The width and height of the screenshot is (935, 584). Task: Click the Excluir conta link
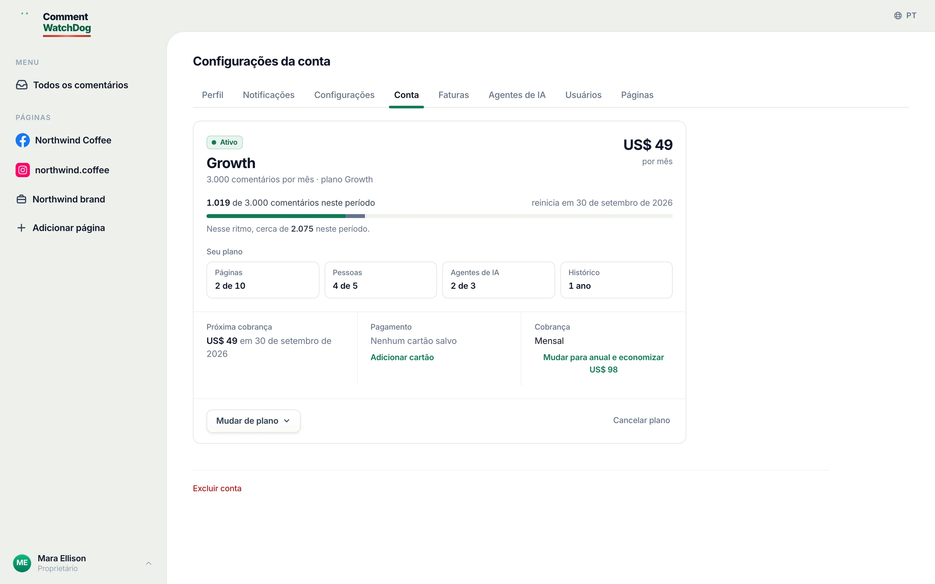(x=217, y=488)
